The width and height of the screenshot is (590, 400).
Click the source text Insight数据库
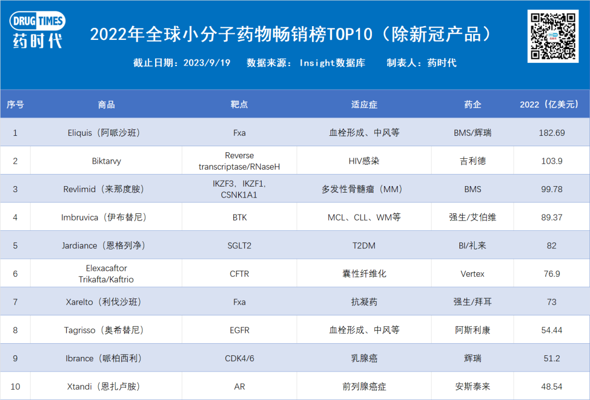pyautogui.click(x=332, y=63)
